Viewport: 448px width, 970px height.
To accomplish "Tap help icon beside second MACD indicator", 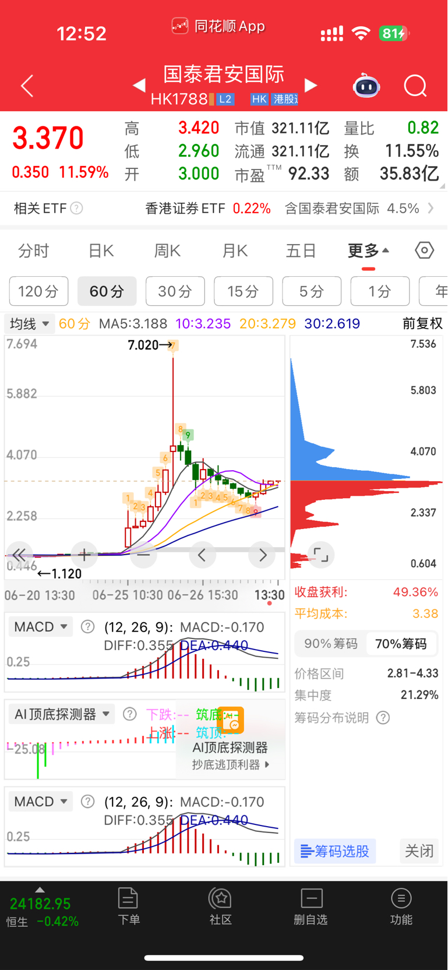I will click(x=87, y=802).
